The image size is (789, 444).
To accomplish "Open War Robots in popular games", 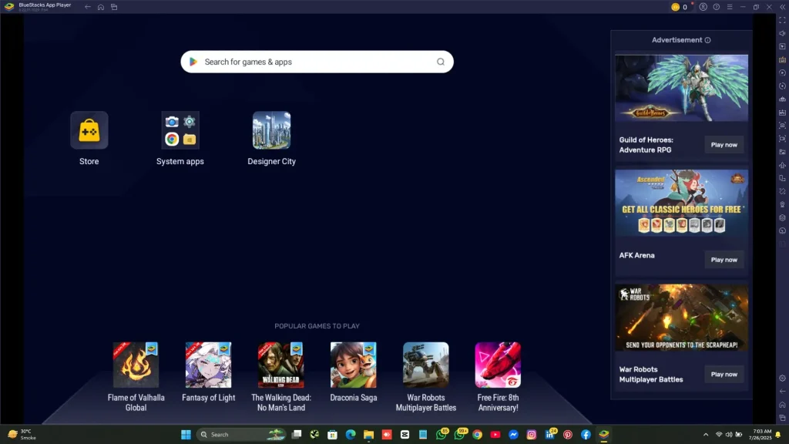I will (425, 365).
